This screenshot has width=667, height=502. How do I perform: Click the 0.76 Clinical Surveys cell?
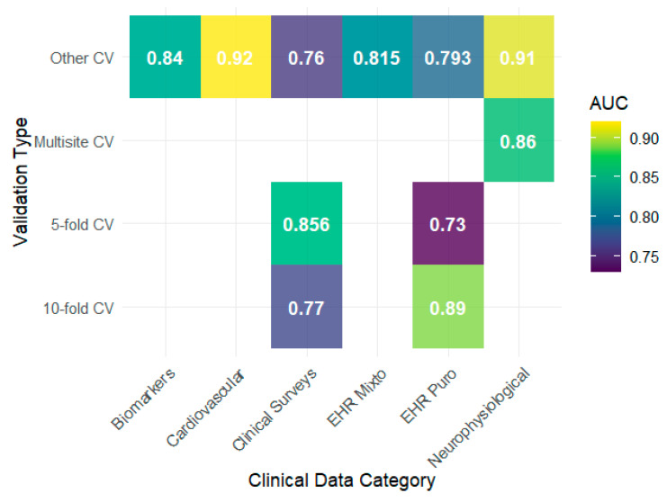pos(306,57)
